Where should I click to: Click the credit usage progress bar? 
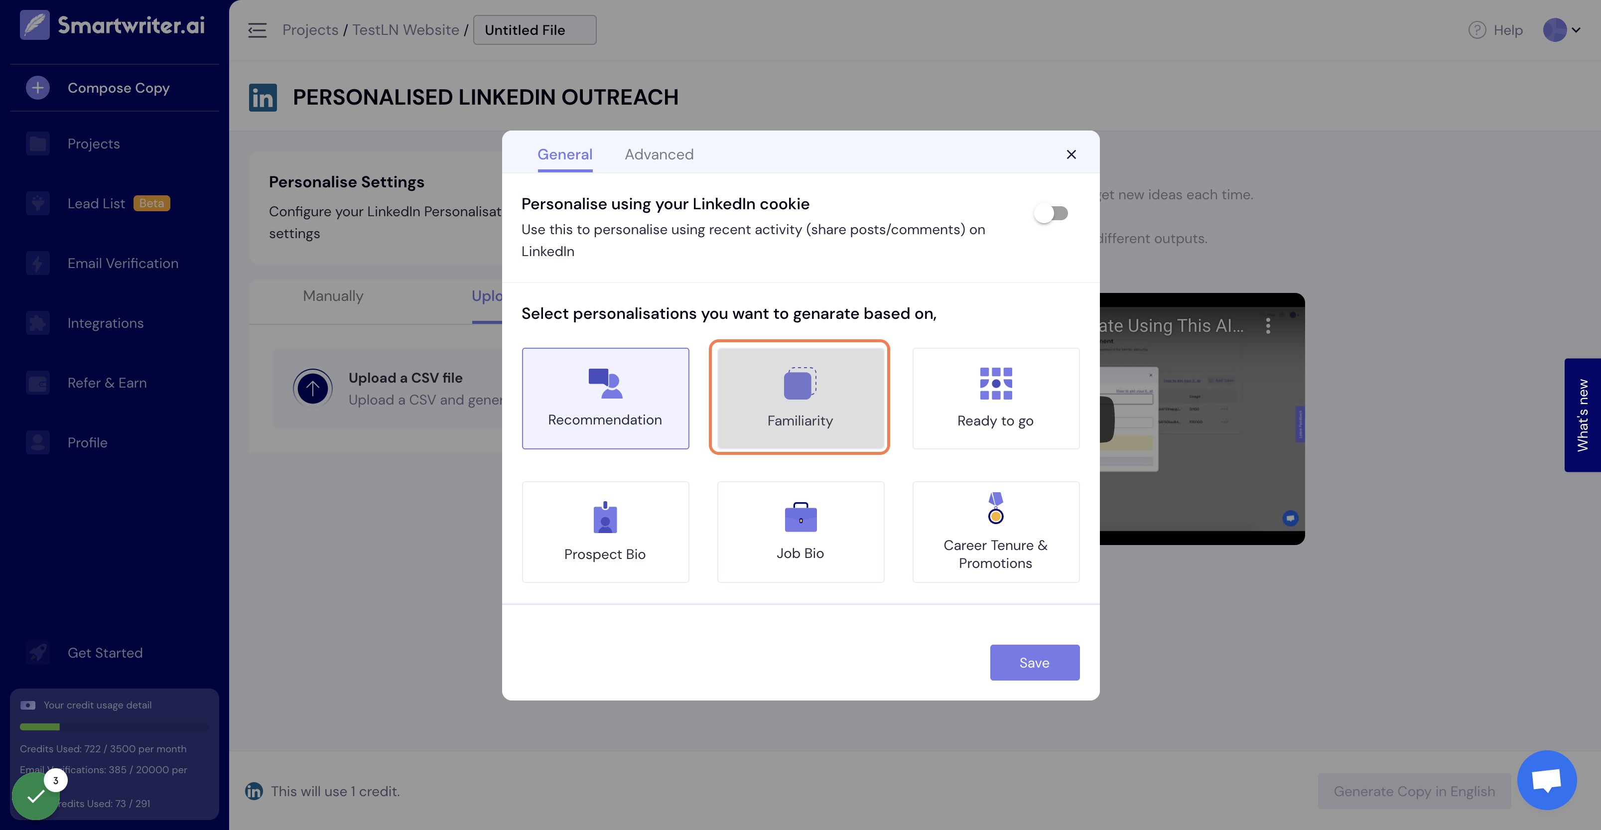[115, 727]
